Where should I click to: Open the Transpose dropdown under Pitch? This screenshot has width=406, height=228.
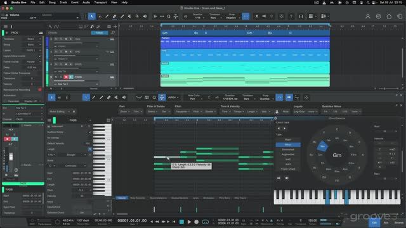click(x=183, y=111)
